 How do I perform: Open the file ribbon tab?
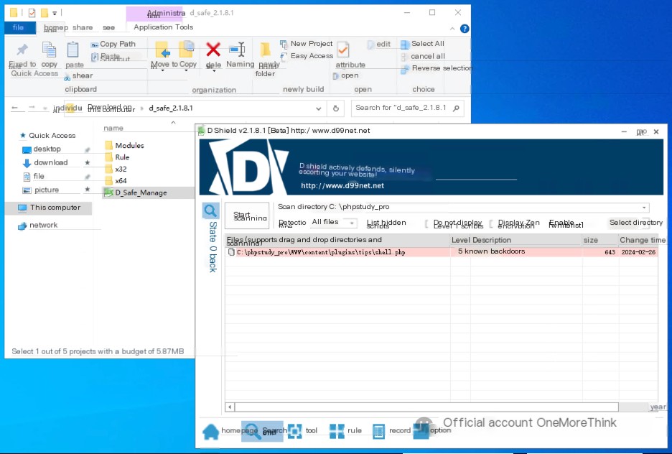click(19, 27)
